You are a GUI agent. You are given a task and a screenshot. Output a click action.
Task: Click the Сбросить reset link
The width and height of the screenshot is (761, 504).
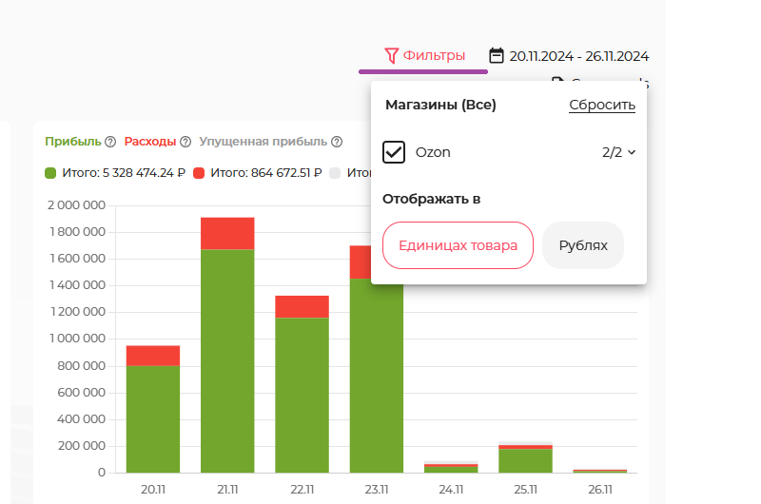point(601,105)
